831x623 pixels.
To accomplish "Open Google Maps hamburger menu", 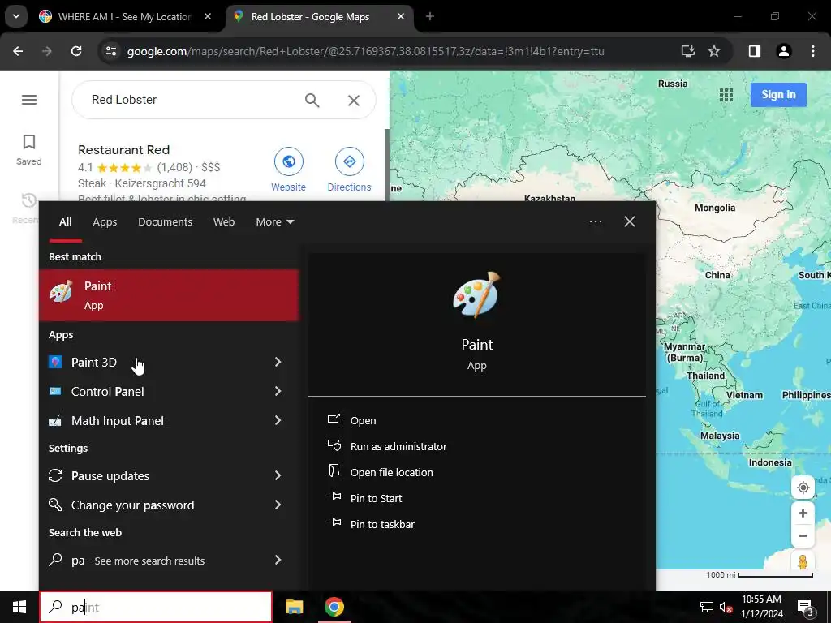I will (29, 100).
